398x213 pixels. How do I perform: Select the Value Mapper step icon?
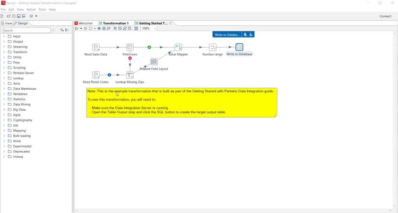pos(178,47)
